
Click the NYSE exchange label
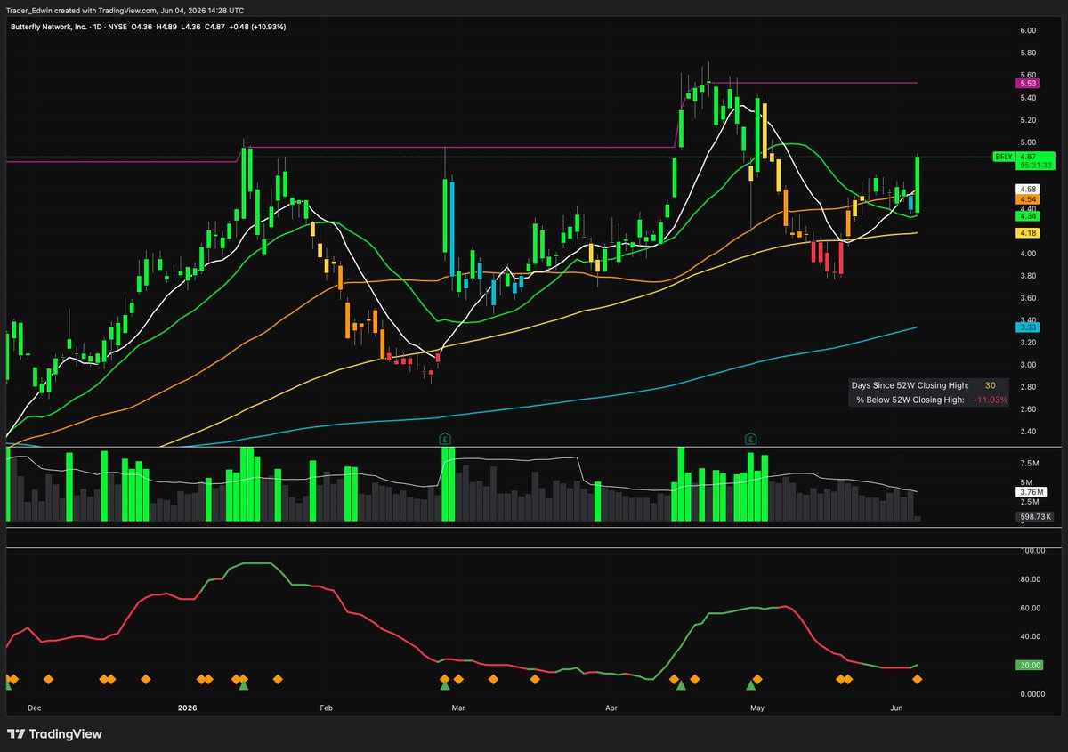pos(117,26)
